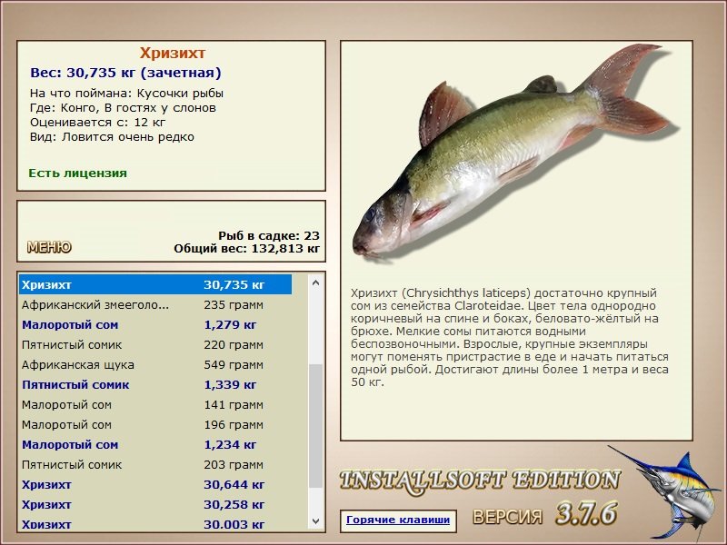Click the Вес: 30,735 кг (зачетная) text
Viewport: 727px width, 545px height.
point(125,73)
